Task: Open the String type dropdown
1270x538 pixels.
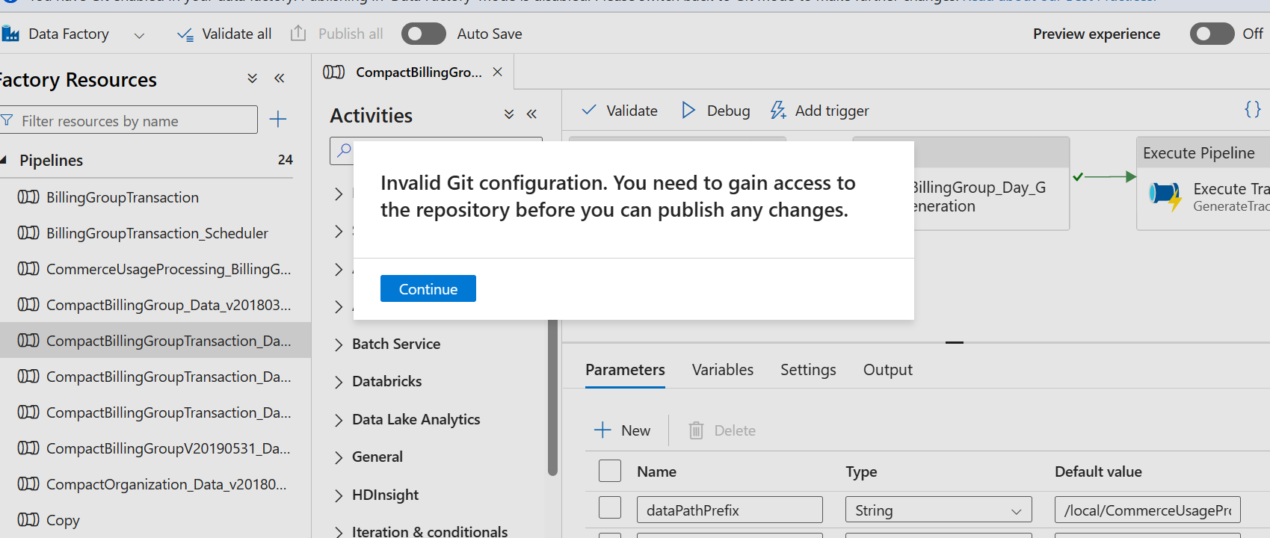Action: tap(938, 510)
